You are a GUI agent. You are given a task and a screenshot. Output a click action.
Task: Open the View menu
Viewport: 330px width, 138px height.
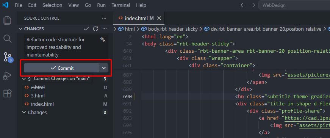[x=74, y=5]
